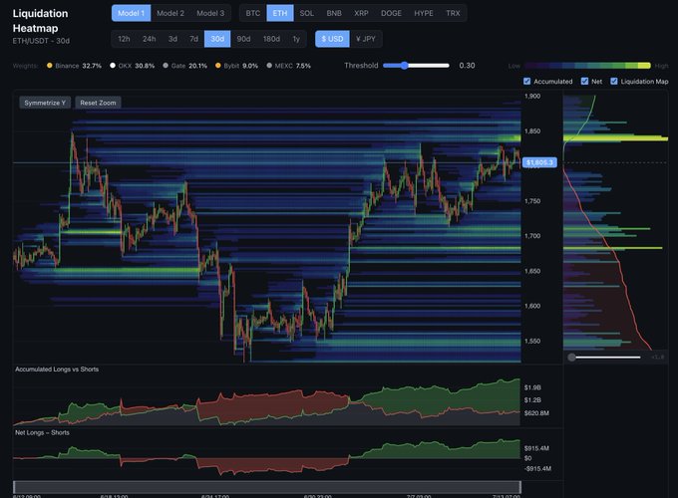Click the Binance weight dot
Image resolution: width=678 pixels, height=498 pixels.
pyautogui.click(x=49, y=66)
